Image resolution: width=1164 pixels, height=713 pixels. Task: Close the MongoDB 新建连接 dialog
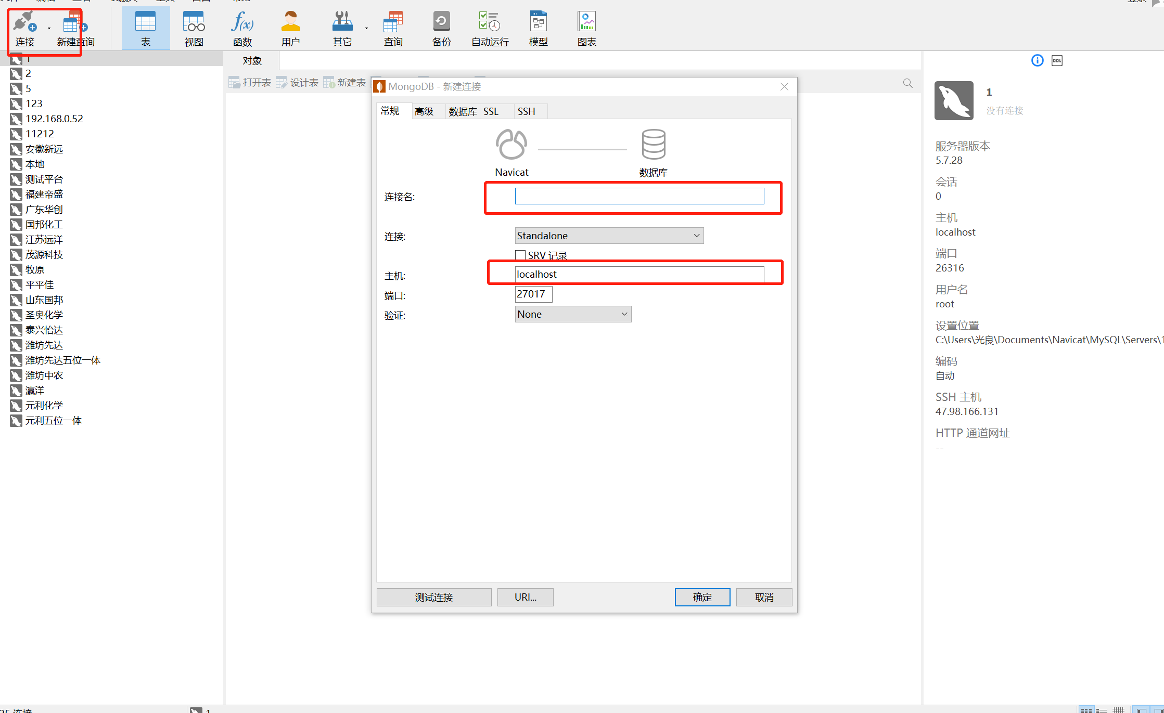784,86
